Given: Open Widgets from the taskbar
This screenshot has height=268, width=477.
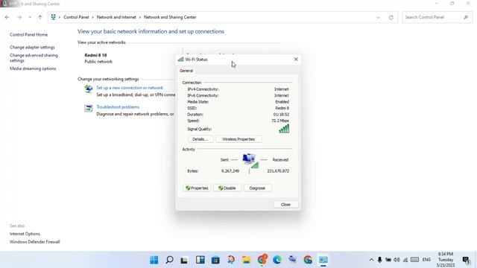Looking at the screenshot, I should [x=200, y=260].
